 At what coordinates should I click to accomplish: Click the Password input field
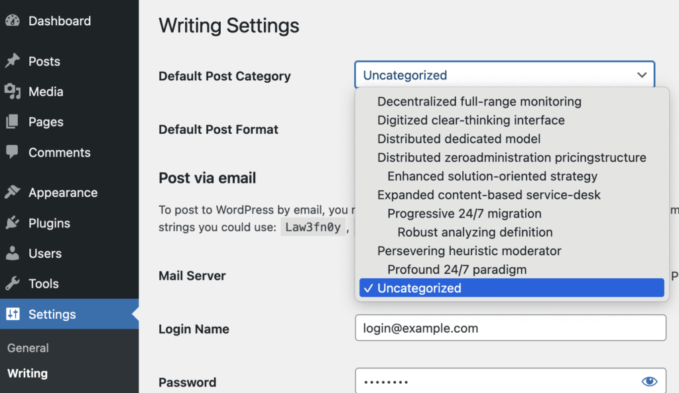(x=511, y=381)
